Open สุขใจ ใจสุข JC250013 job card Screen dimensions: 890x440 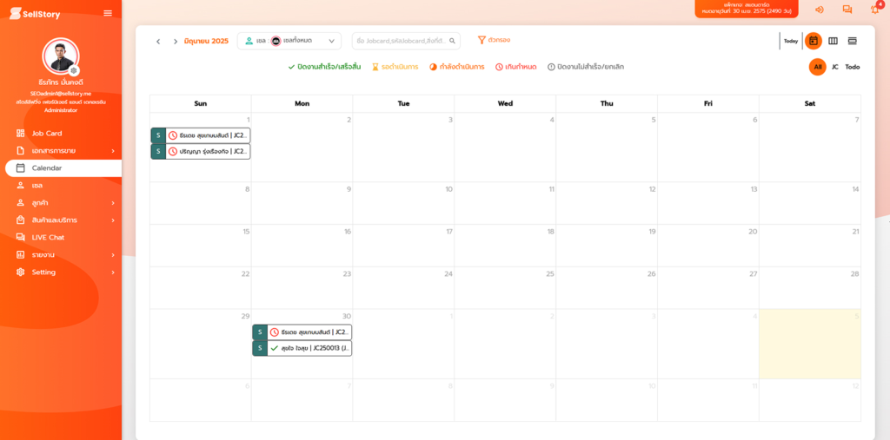(x=302, y=348)
